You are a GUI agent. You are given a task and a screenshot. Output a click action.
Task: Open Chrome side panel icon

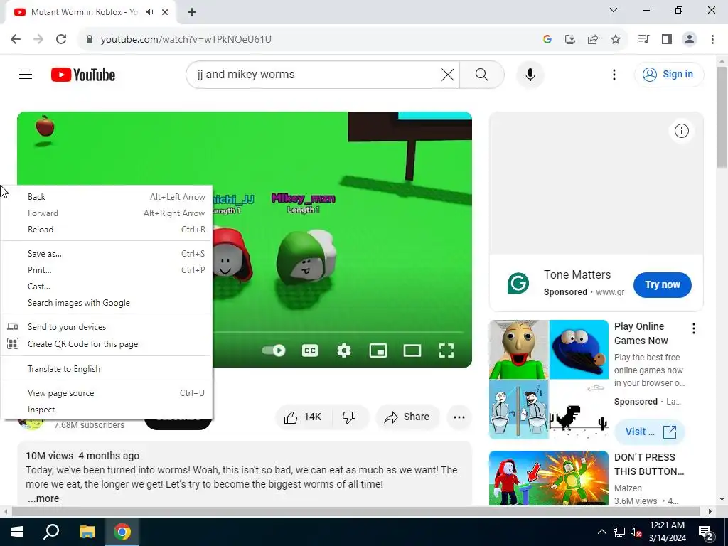[667, 39]
